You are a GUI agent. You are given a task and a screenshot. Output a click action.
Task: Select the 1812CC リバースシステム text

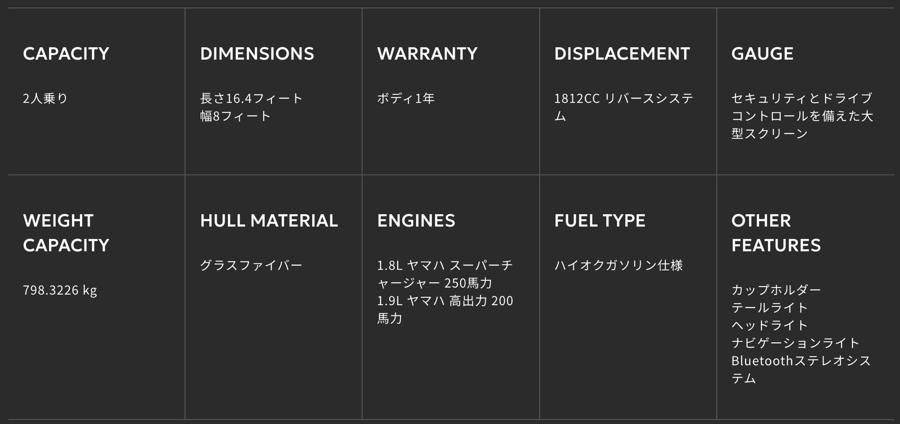(623, 107)
